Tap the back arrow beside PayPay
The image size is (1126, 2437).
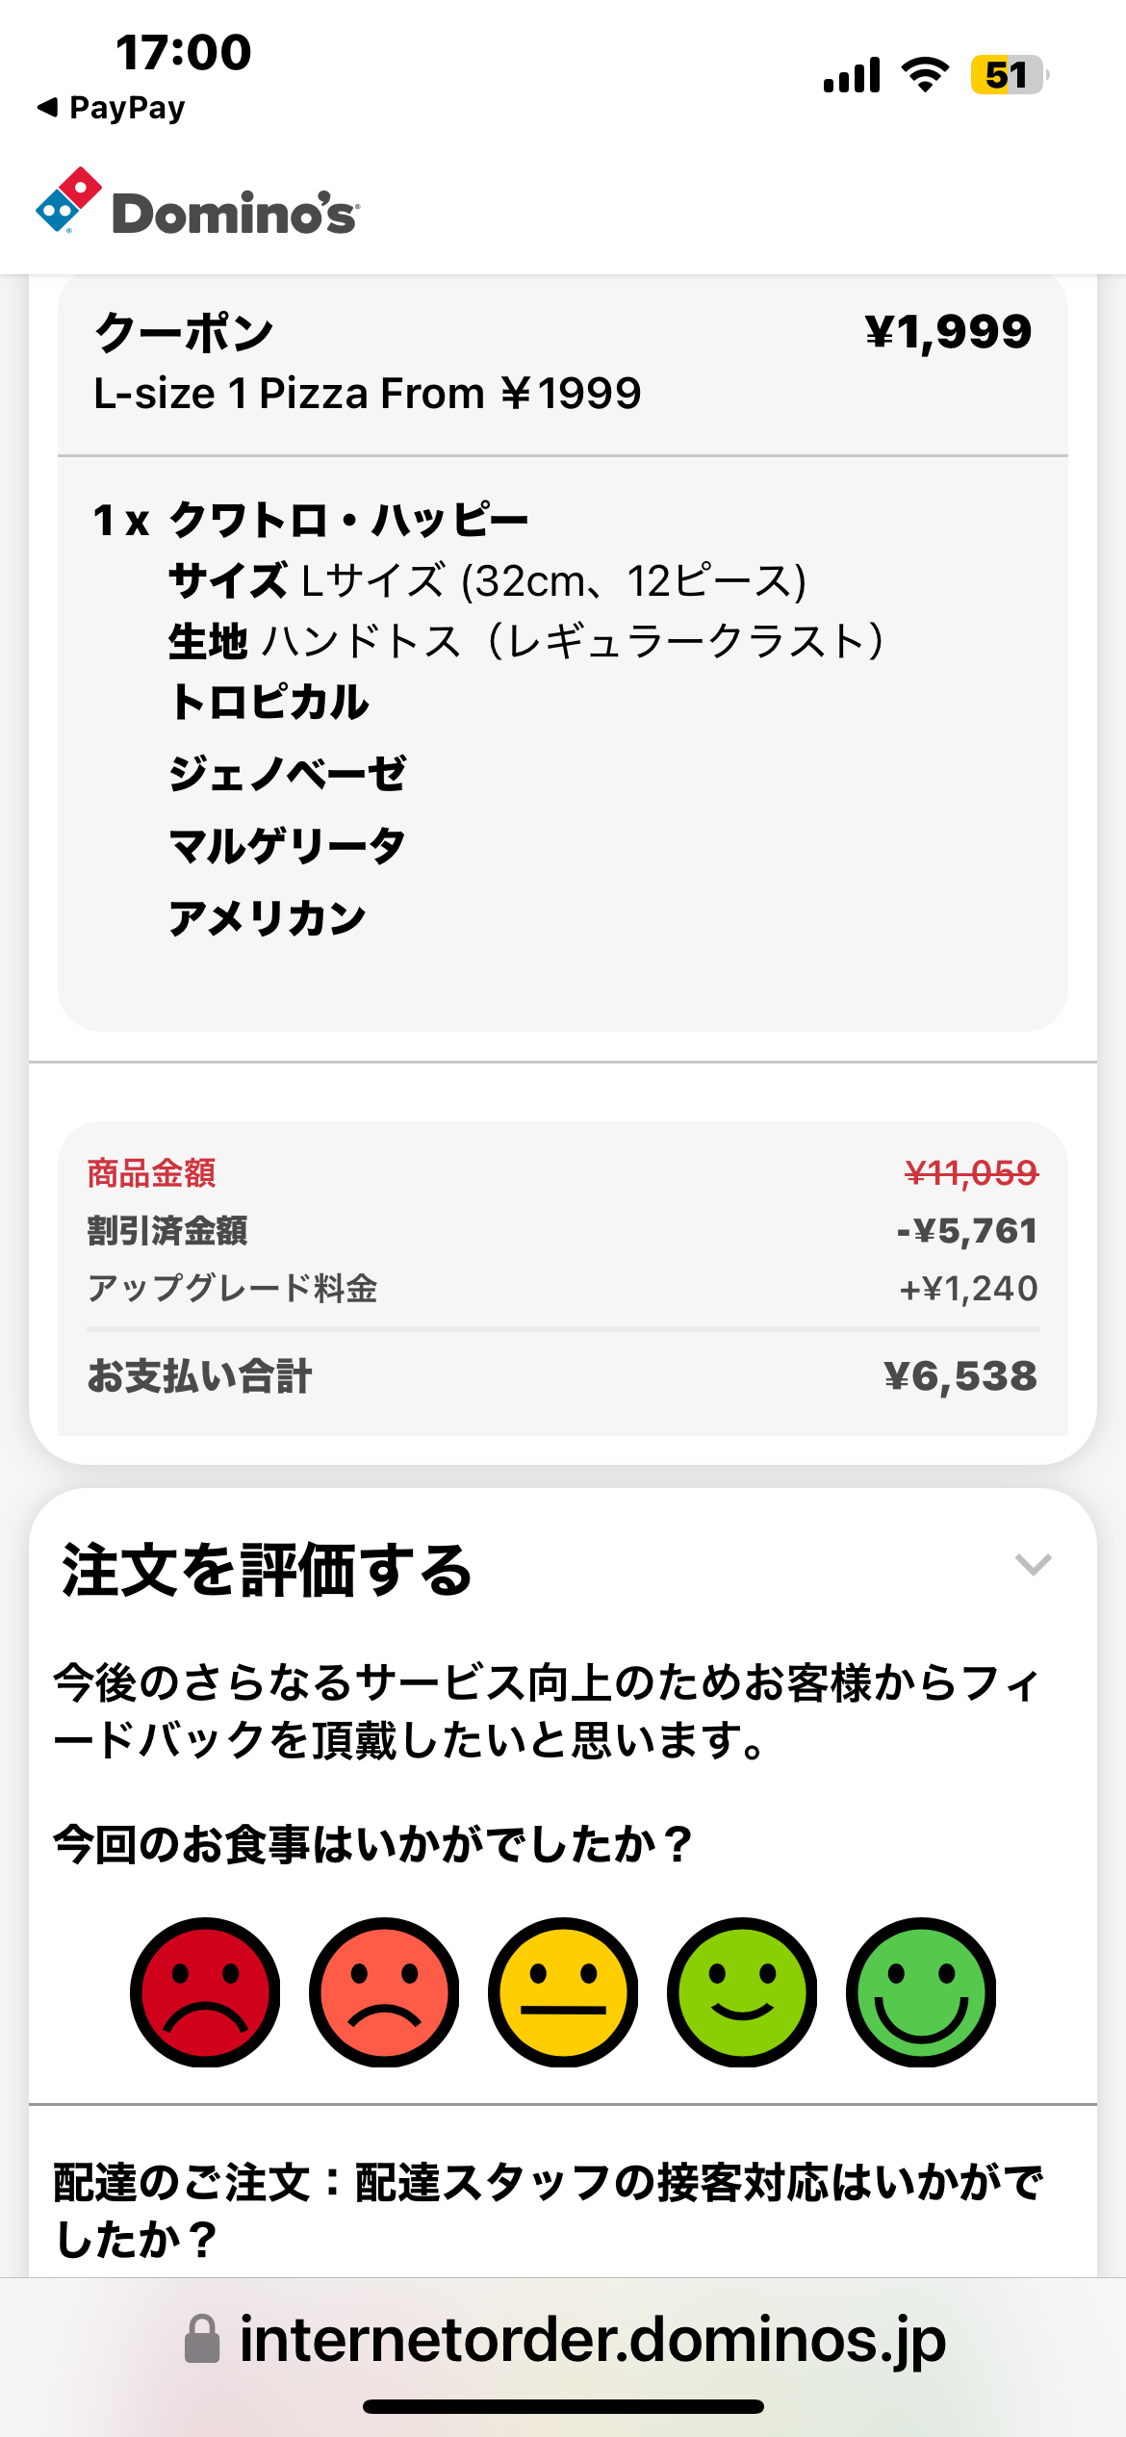click(47, 107)
